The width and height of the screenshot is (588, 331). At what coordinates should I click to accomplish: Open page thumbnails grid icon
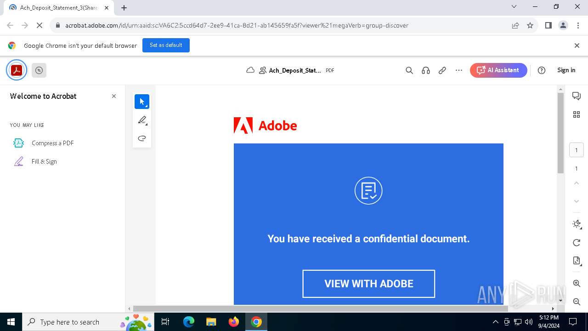[x=577, y=114]
